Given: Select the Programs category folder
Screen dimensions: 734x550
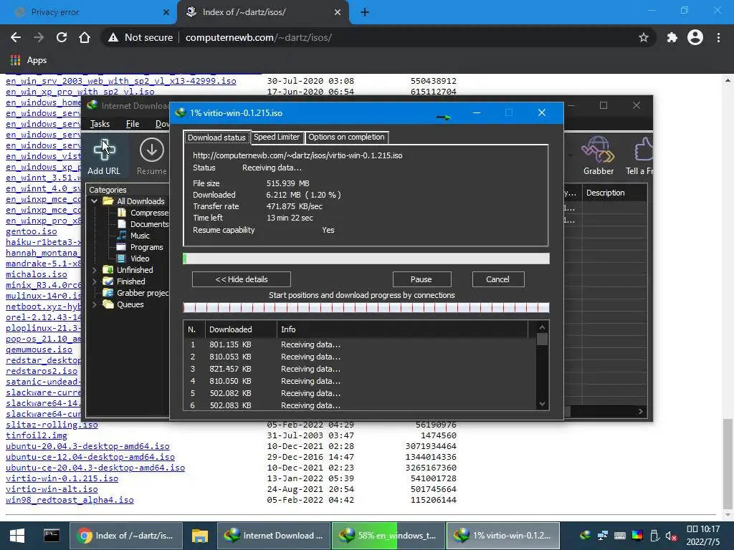Looking at the screenshot, I should pyautogui.click(x=140, y=247).
